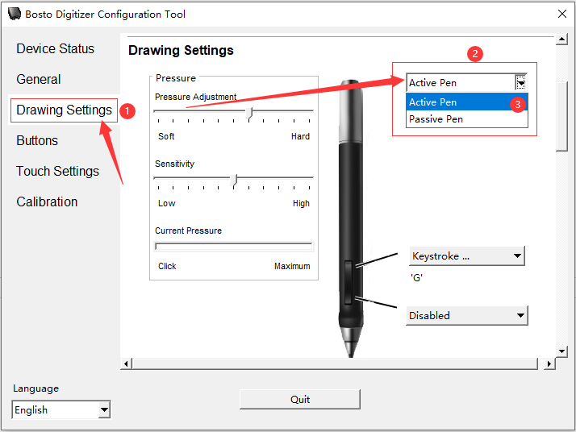
Task: Click the Maximum label under Current Pressure
Action: [x=292, y=266]
